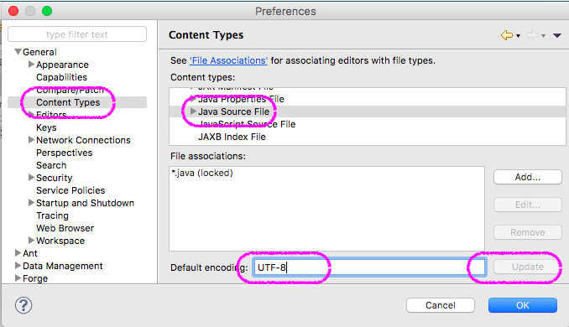Viewport: 569px width, 327px height.
Task: Select JAXB Index File content type
Action: (232, 137)
